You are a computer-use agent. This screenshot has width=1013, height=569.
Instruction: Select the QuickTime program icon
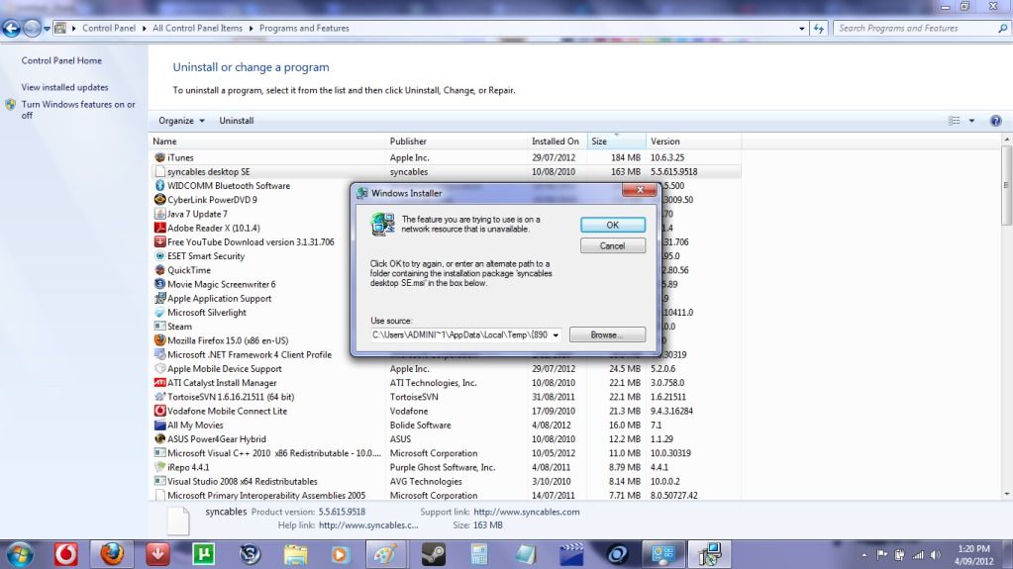tap(159, 270)
